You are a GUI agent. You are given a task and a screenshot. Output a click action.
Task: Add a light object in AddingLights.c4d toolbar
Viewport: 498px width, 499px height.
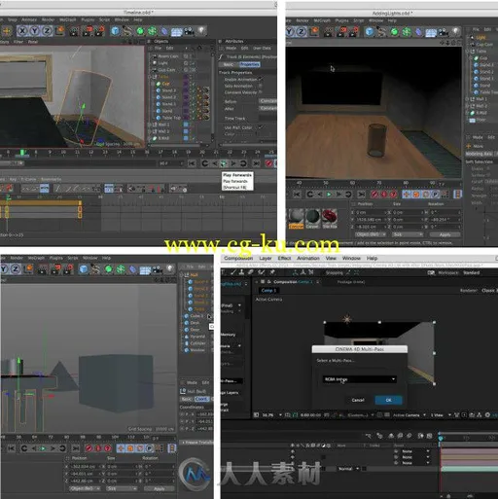[x=456, y=32]
